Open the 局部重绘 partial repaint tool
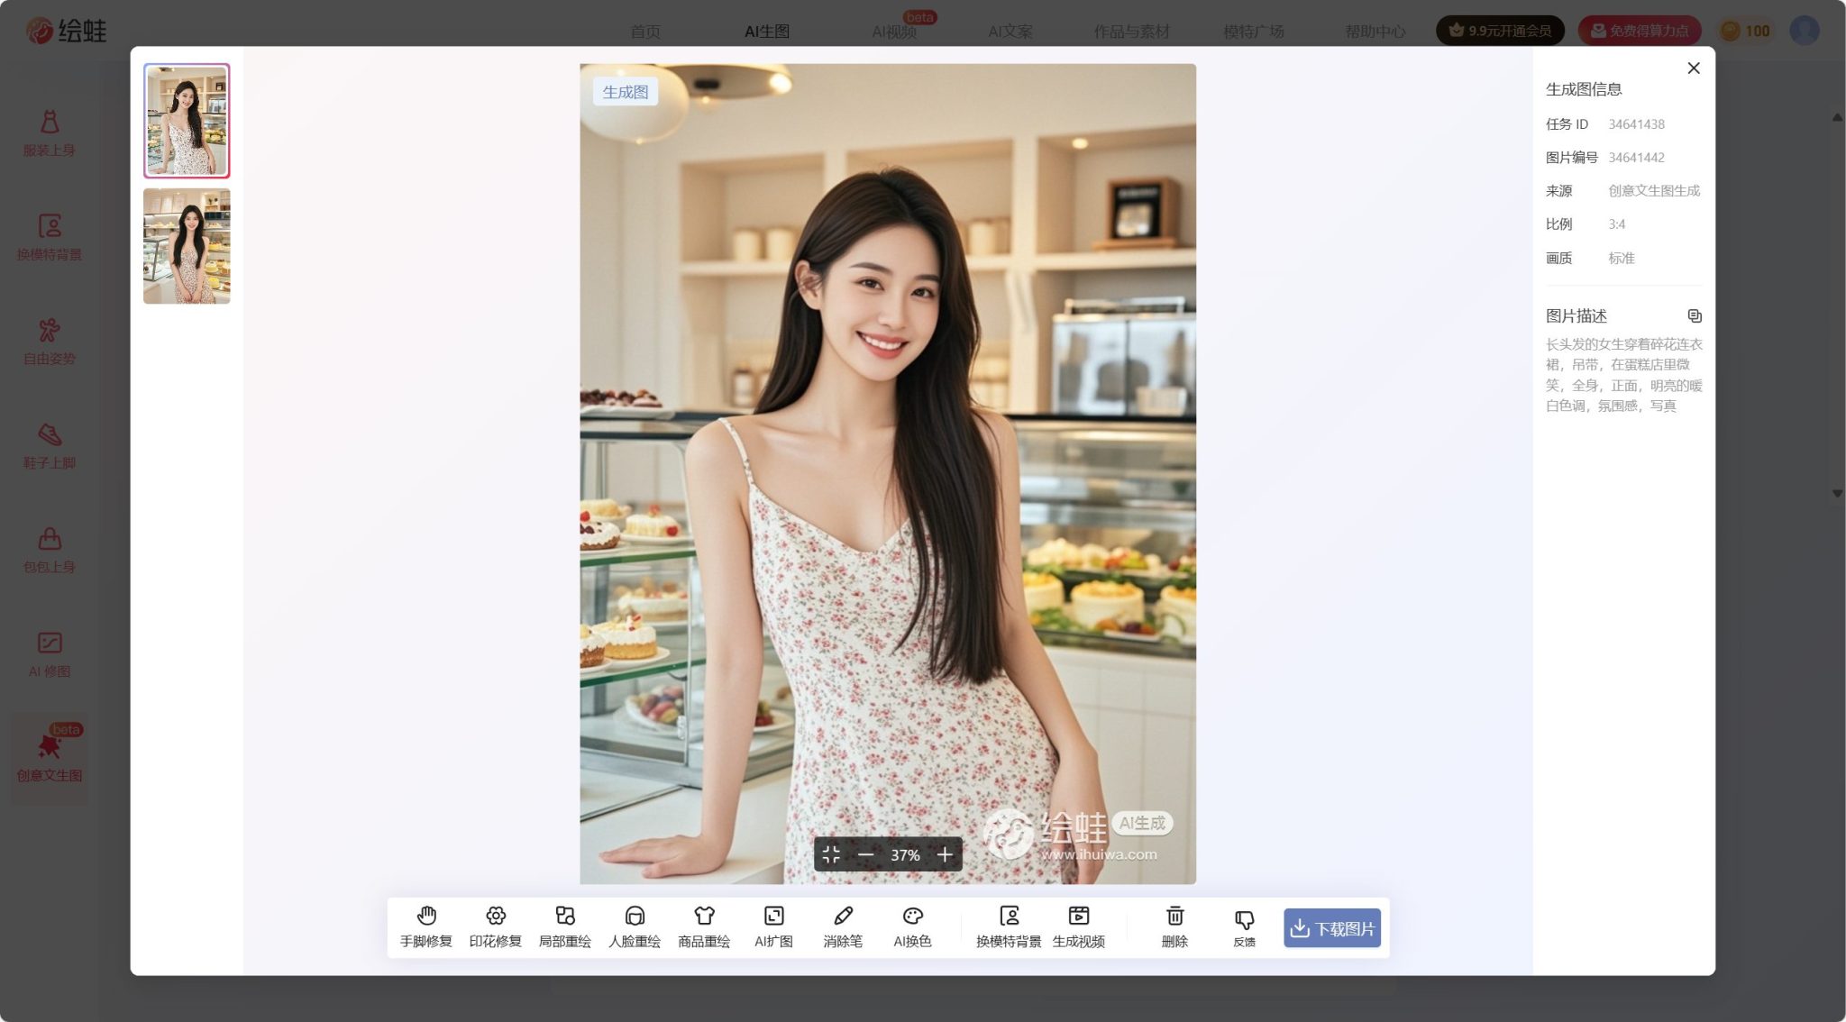Screen dimensions: 1846x1022 pos(565,927)
